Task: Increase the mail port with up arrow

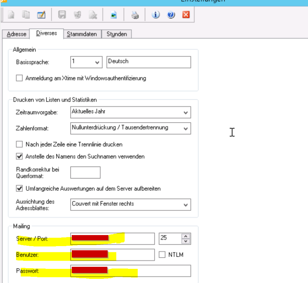Action: click(x=186, y=236)
